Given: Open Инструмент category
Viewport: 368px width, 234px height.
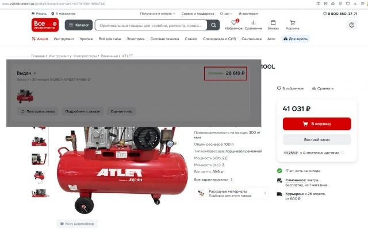Looking at the screenshot, I should [64, 39].
